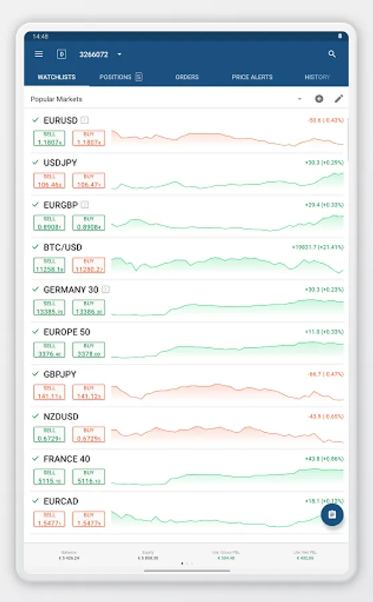Open the floating new order button

click(x=332, y=514)
